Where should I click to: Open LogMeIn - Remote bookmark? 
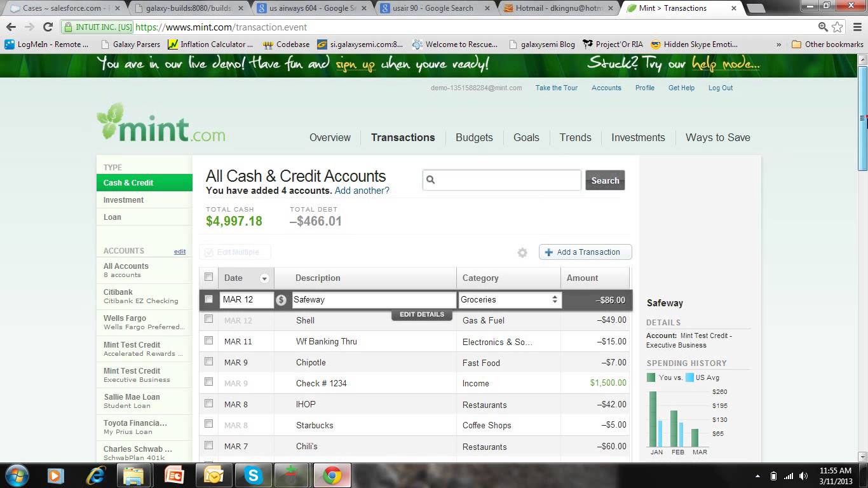[46, 44]
